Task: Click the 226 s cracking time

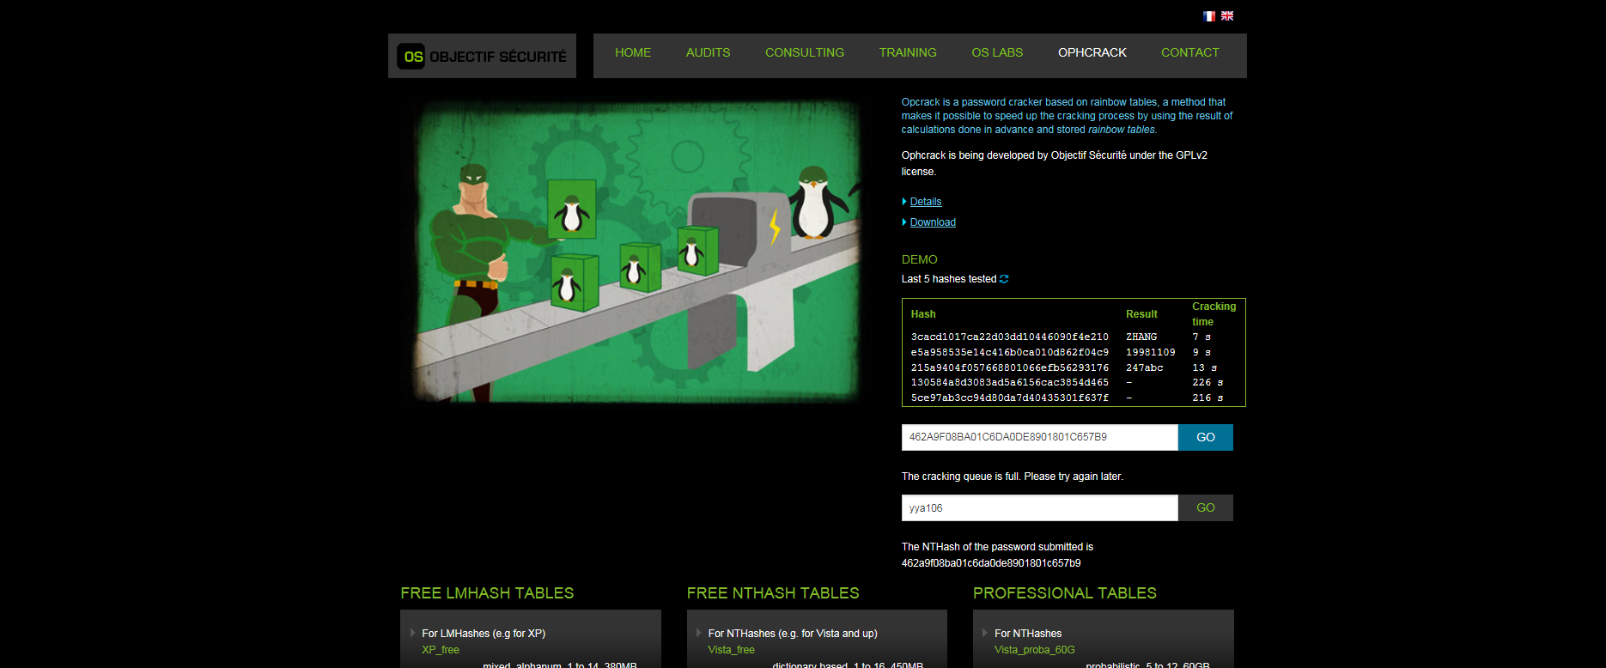Action: [x=1208, y=382]
